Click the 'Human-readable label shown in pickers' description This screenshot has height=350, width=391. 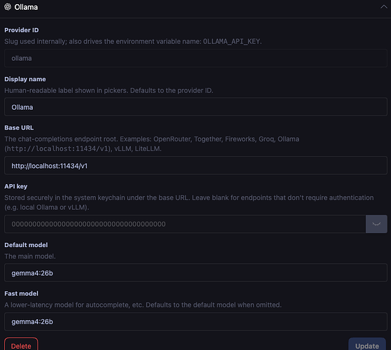pos(108,90)
